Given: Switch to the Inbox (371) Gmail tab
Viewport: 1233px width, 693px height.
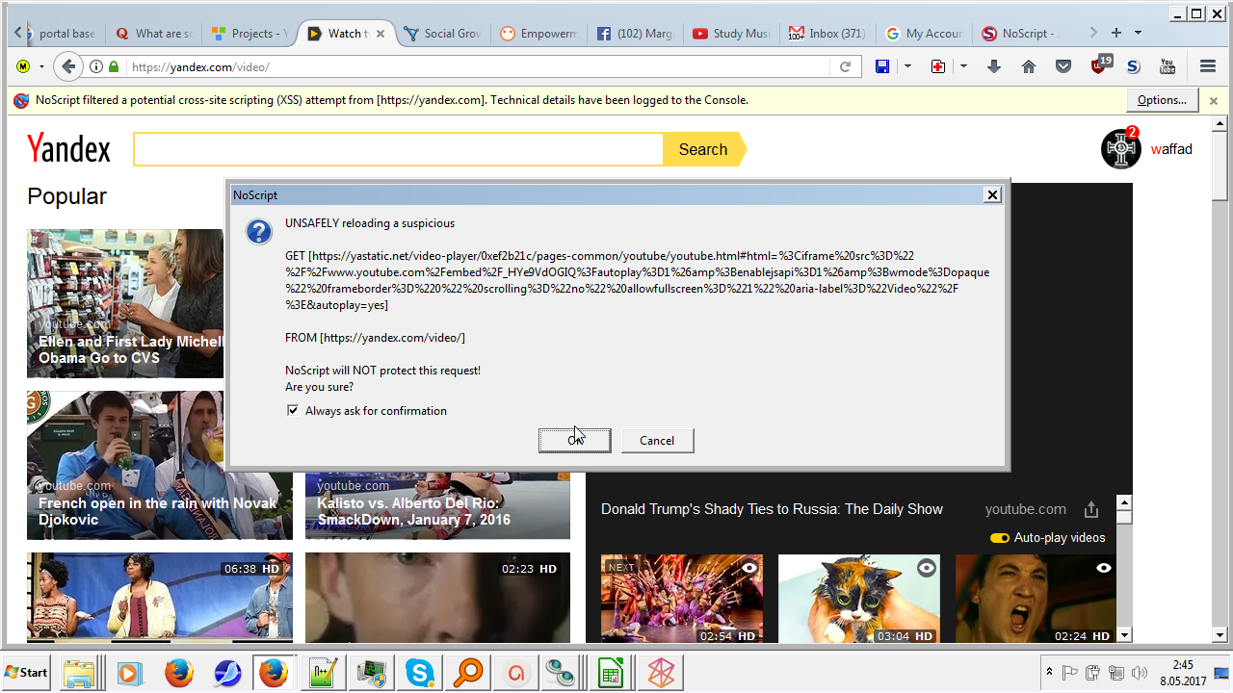Looking at the screenshot, I should click(x=827, y=34).
